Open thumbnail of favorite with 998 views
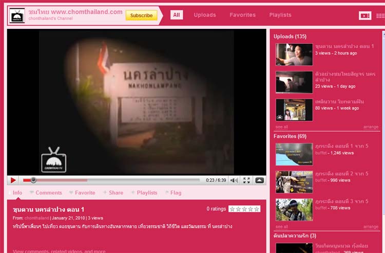Image resolution: width=385 pixels, height=253 pixels. (294, 182)
